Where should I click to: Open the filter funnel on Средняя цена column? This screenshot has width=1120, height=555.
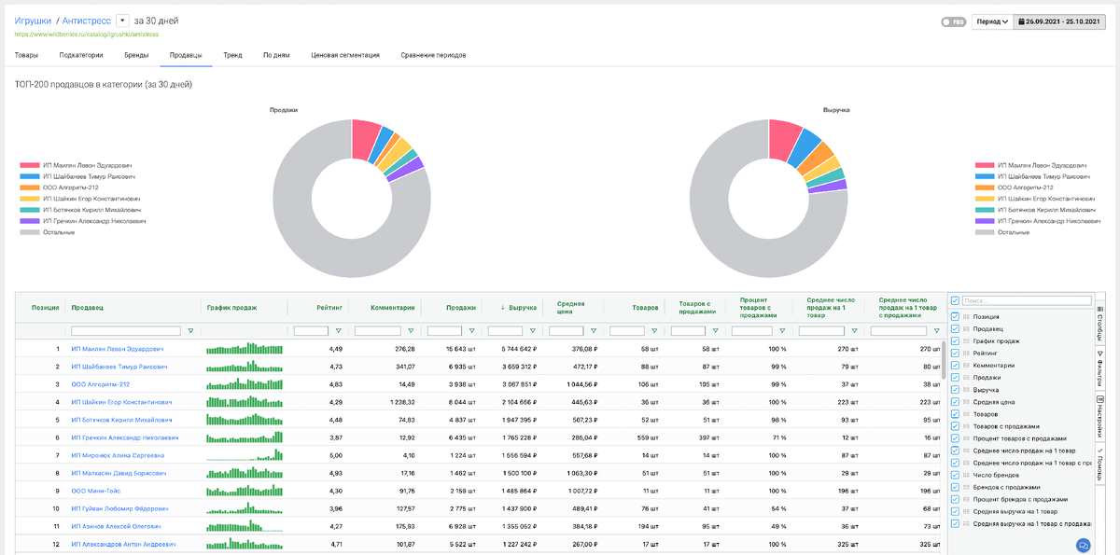pyautogui.click(x=594, y=329)
